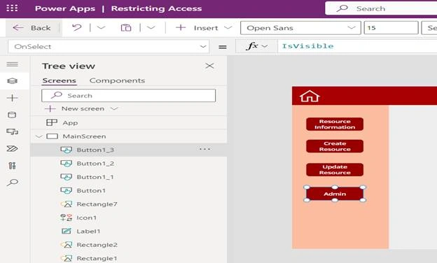Click the Label1 edit icon
The height and width of the screenshot is (263, 437).
click(67, 232)
